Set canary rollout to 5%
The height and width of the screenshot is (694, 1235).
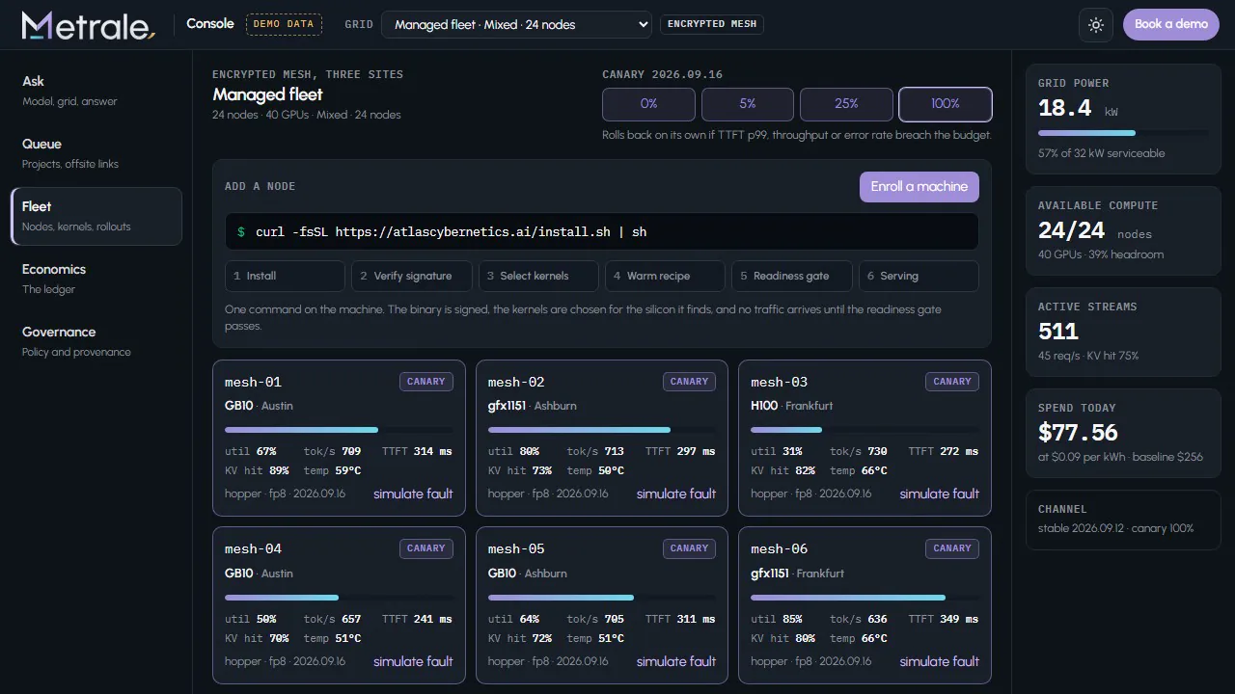pos(748,104)
